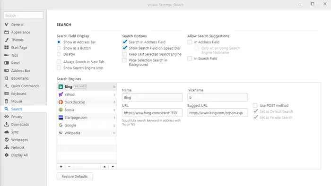This screenshot has width=331, height=186.
Task: Focus the Nickname input field
Action: pyautogui.click(x=218, y=97)
